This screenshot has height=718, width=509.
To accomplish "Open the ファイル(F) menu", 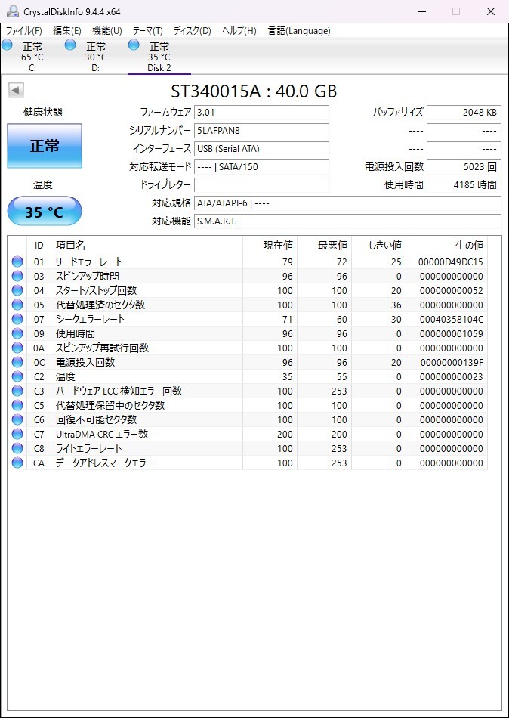I will tap(24, 31).
